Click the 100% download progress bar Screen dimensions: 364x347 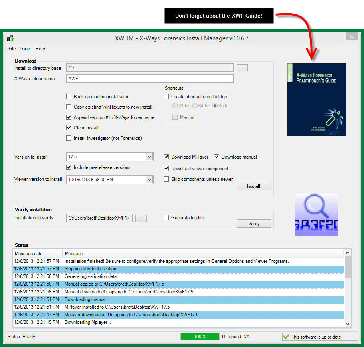[x=200, y=337]
